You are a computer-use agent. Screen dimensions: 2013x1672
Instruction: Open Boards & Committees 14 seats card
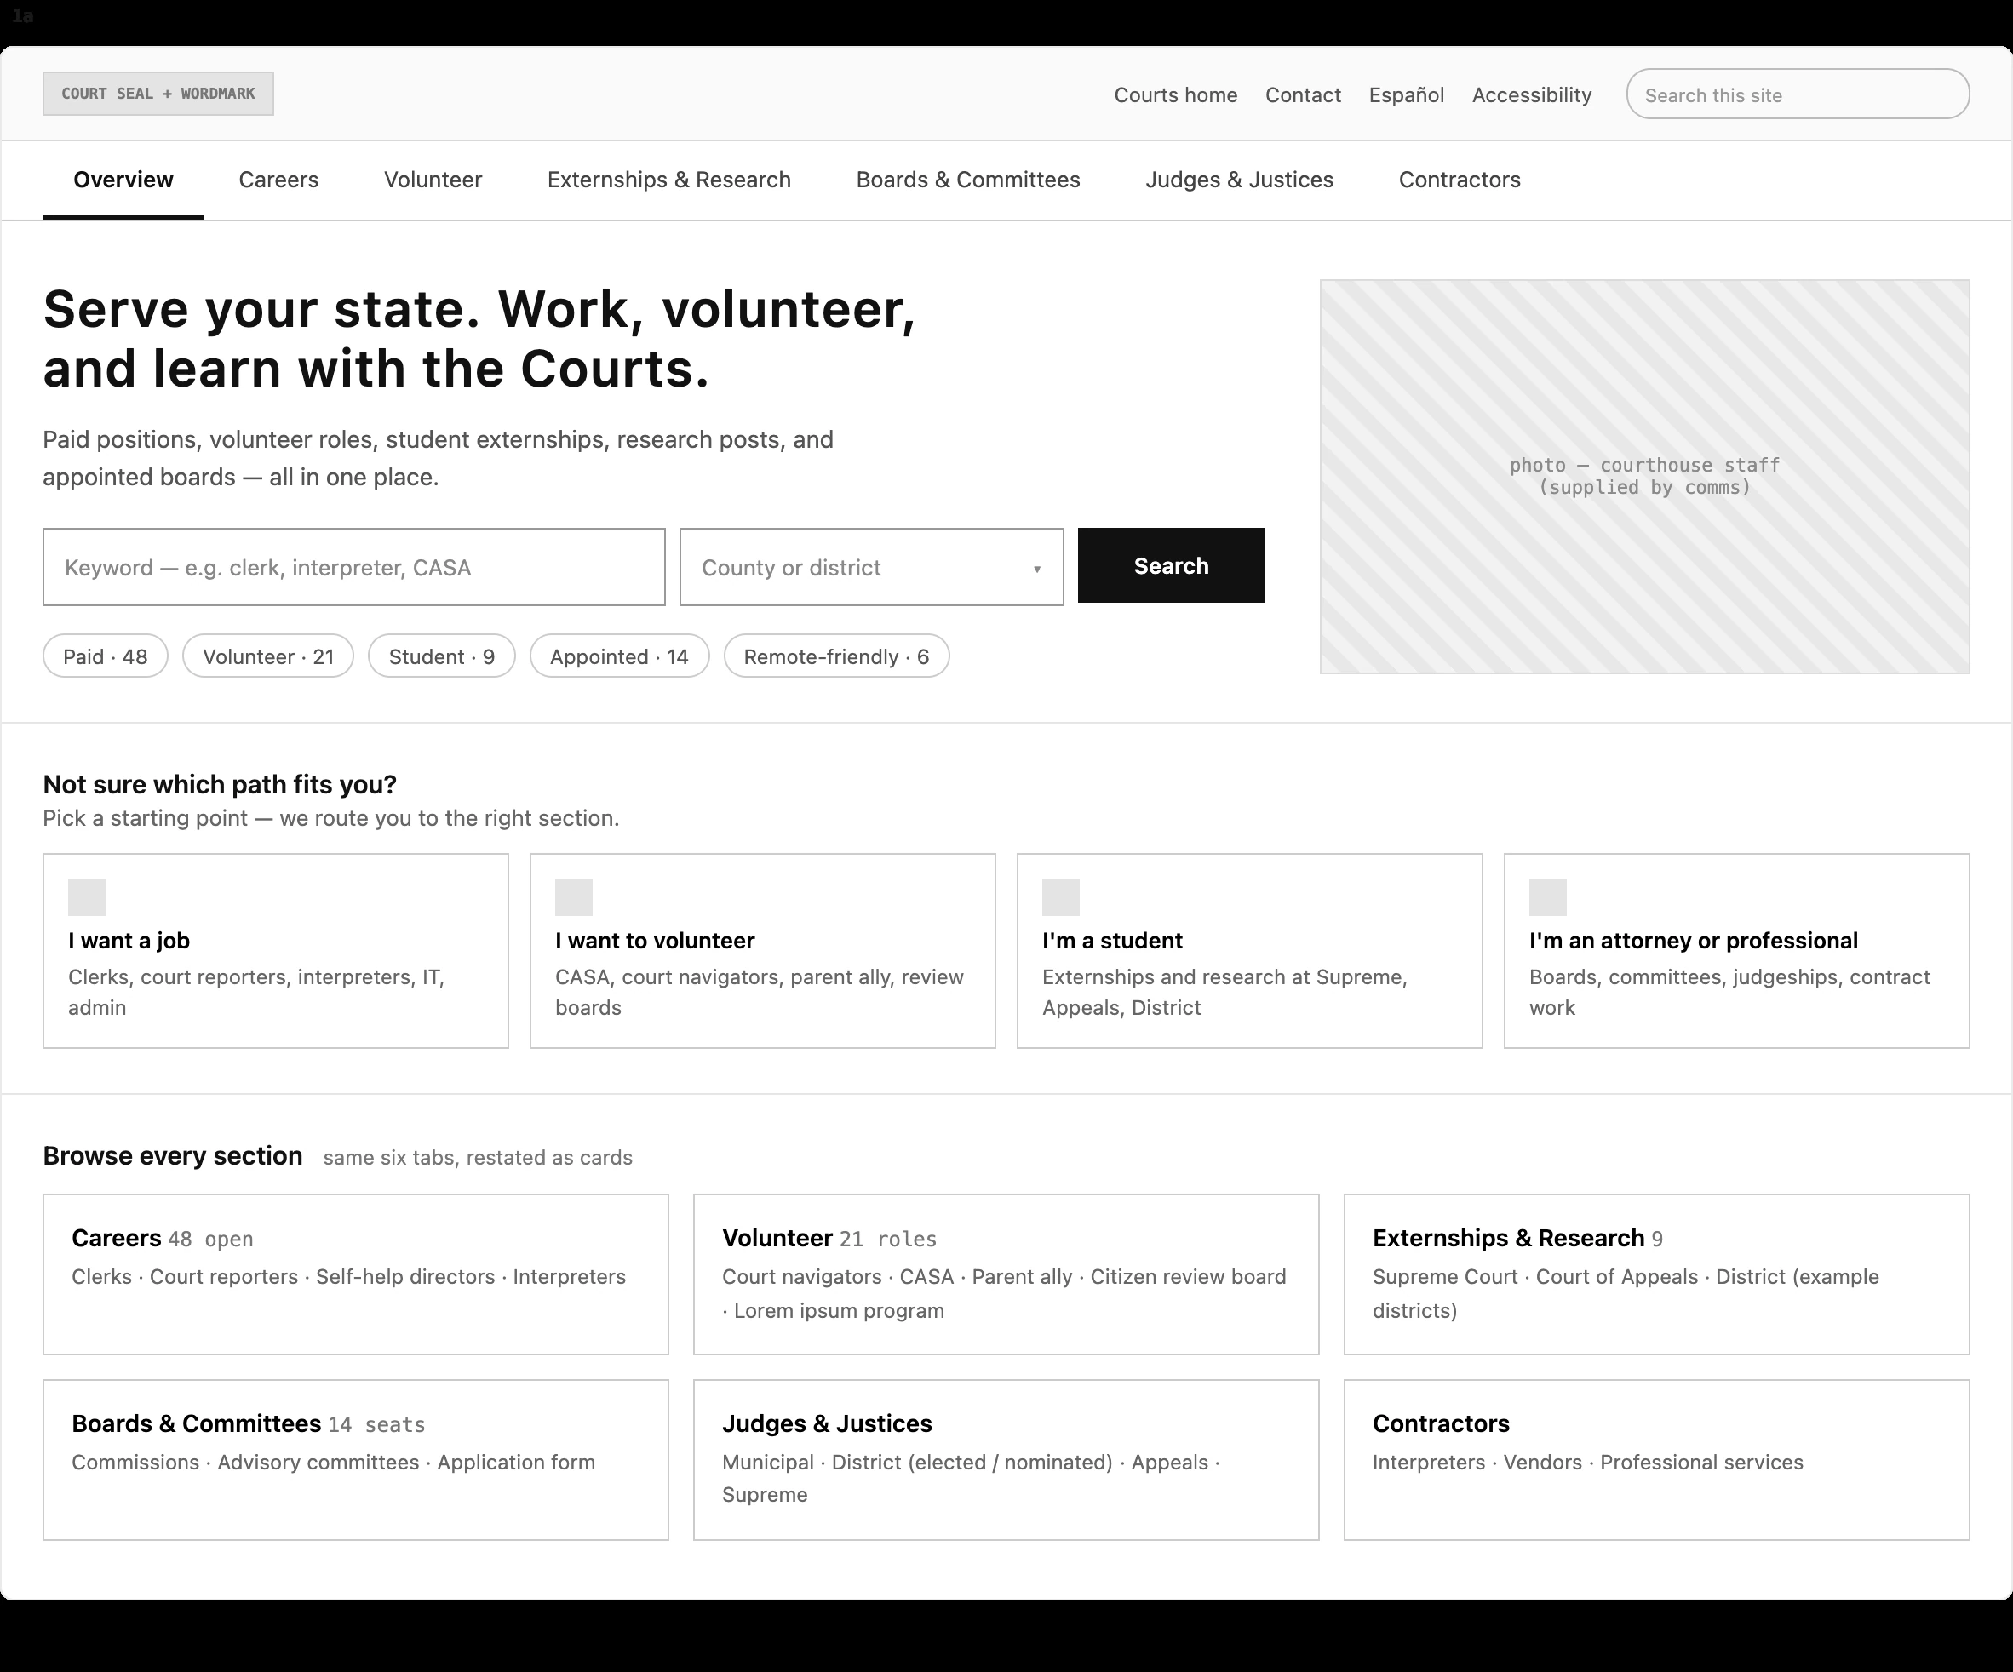[356, 1460]
